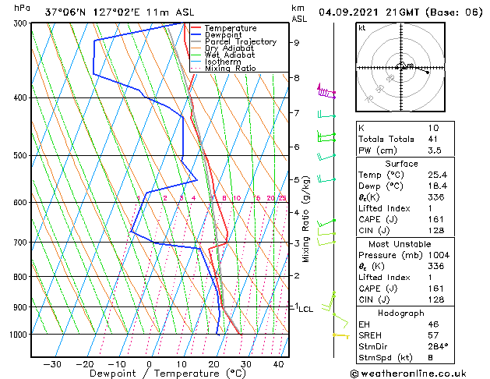Click the EH value 46

(x=433, y=324)
